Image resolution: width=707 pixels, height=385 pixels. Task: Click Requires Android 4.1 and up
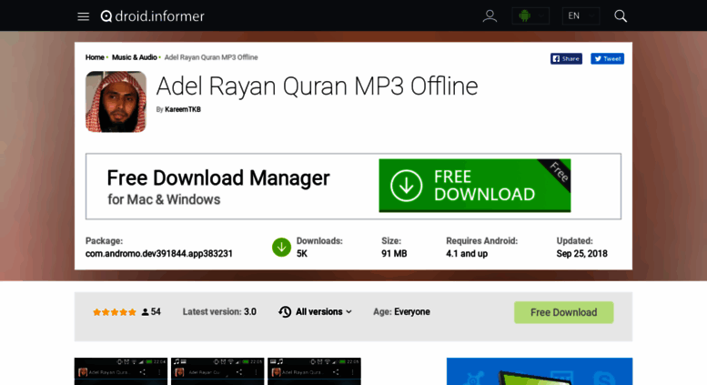tap(481, 248)
